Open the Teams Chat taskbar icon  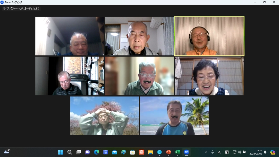(87, 152)
